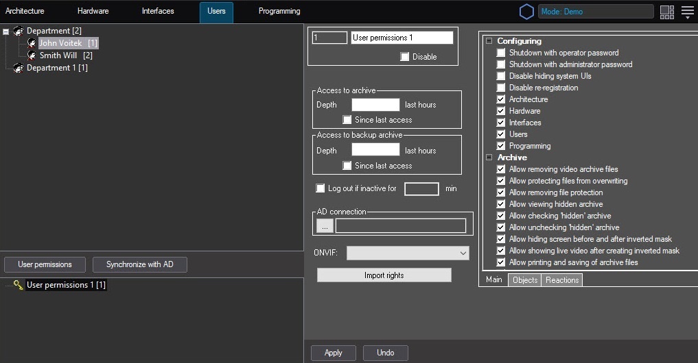Click the User permissions button
The height and width of the screenshot is (363, 698).
point(45,264)
